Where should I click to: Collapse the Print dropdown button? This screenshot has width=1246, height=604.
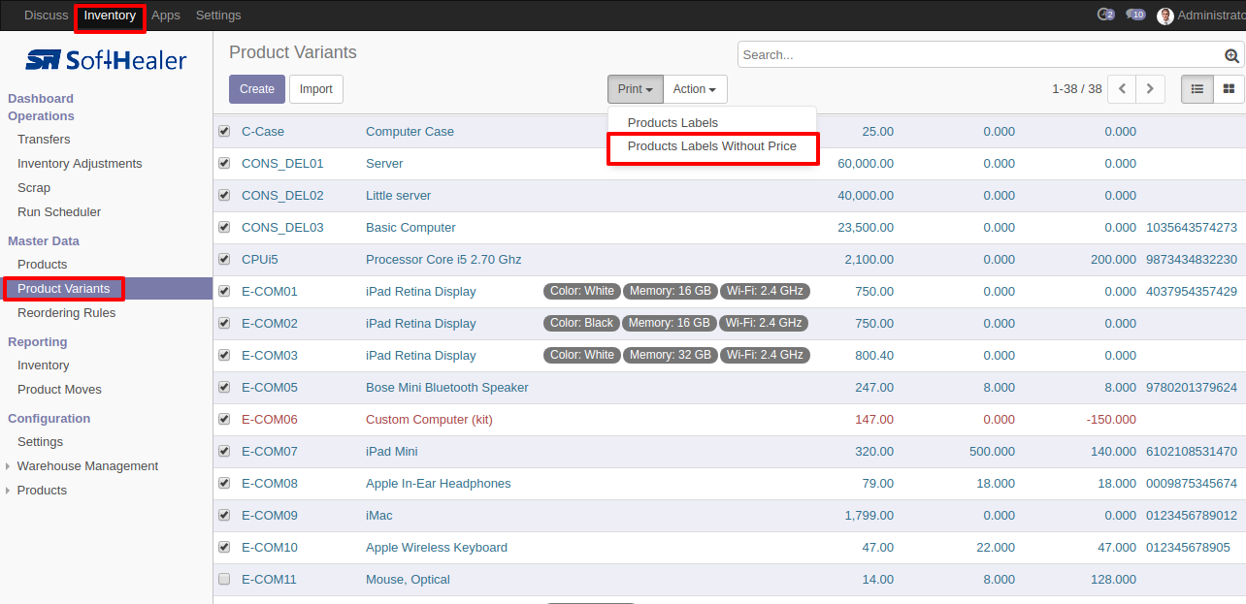[x=636, y=89]
